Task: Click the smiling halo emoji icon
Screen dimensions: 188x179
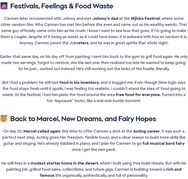Action: [4, 118]
